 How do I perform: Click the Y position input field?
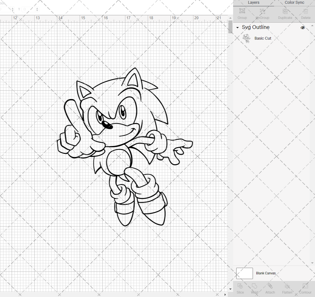pos(29,9)
